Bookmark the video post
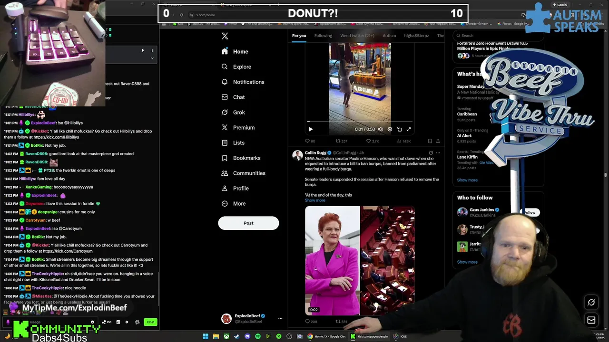This screenshot has height=342, width=609. click(430, 141)
